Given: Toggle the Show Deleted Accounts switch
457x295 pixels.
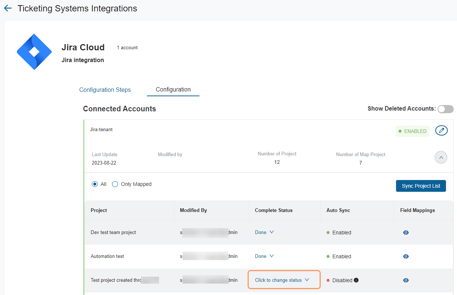Looking at the screenshot, I should [x=445, y=109].
